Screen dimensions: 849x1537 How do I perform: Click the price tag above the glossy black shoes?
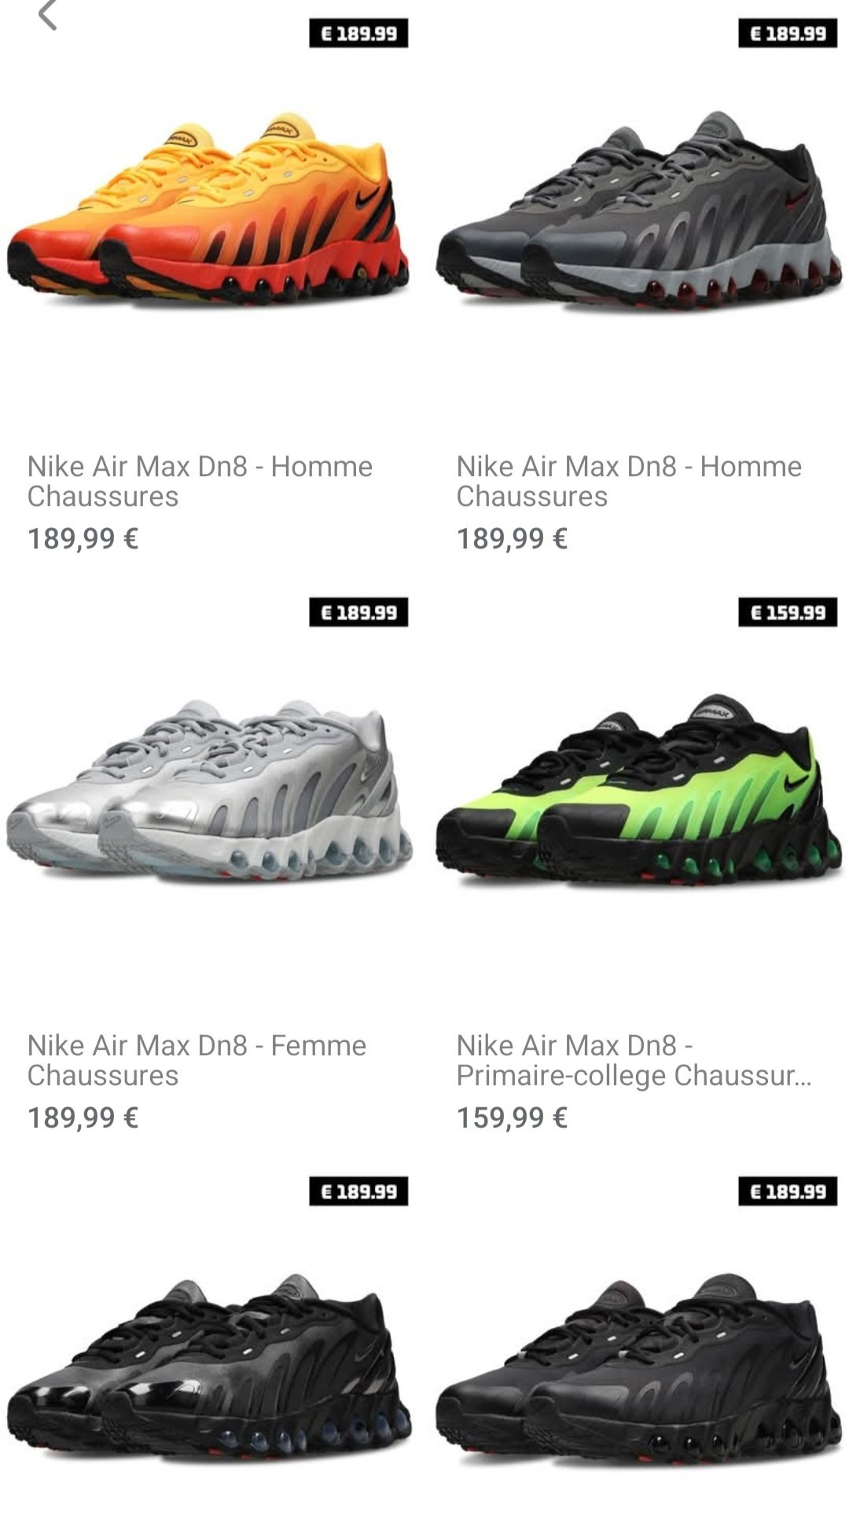(358, 1192)
